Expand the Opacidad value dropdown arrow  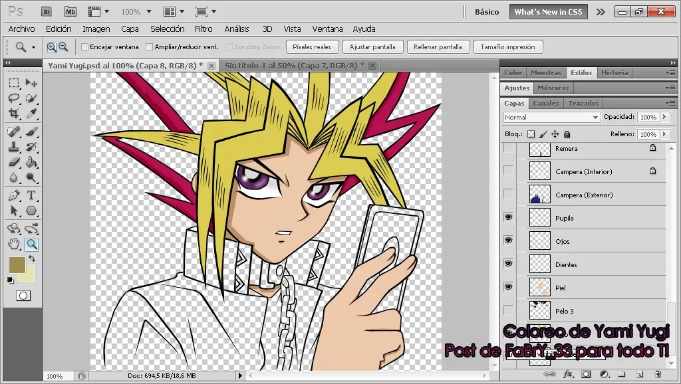click(664, 117)
